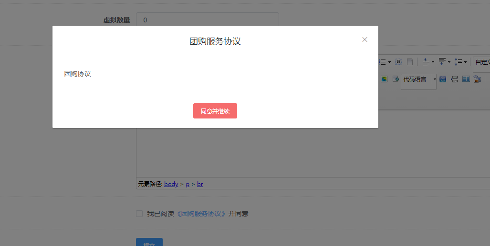
Task: Click the insert iframe icon
Action: coord(395,79)
